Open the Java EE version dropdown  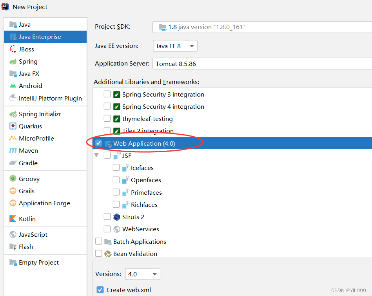175,46
